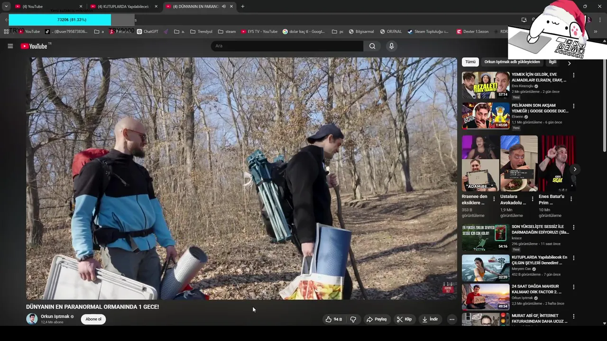Dislike the video with thumbs-down icon
Screen dimensions: 607x341
tap(353, 319)
